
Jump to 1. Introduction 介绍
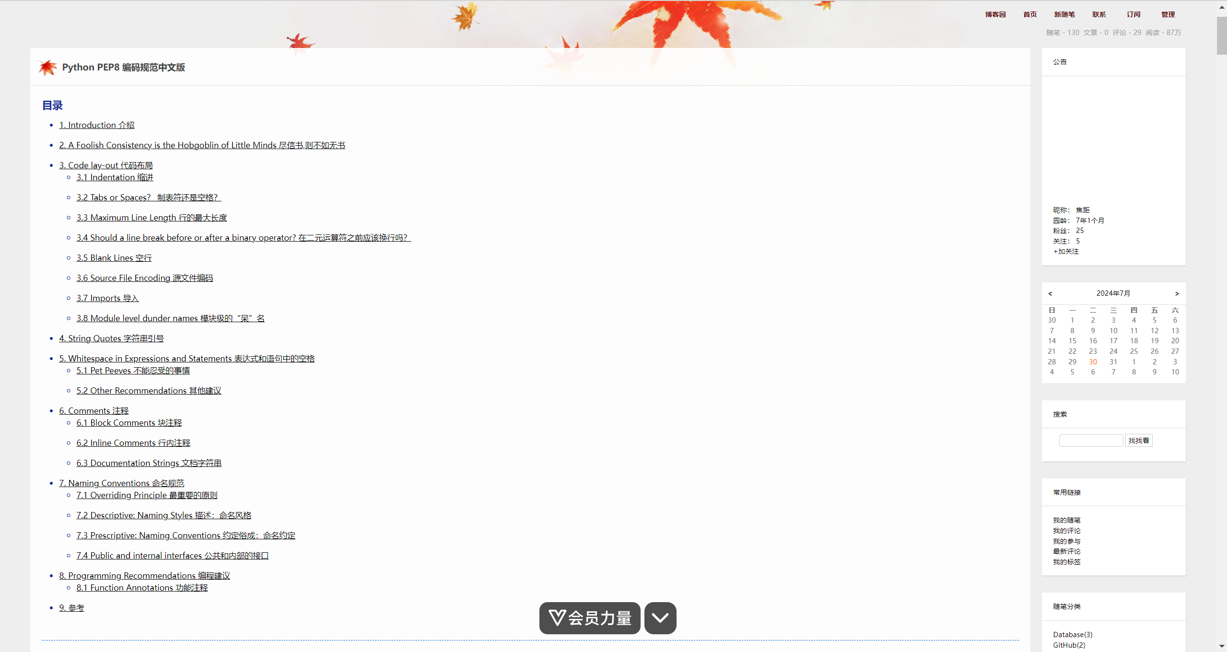click(97, 125)
